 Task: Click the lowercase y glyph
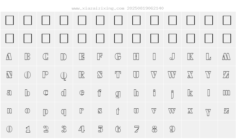tap(208, 112)
